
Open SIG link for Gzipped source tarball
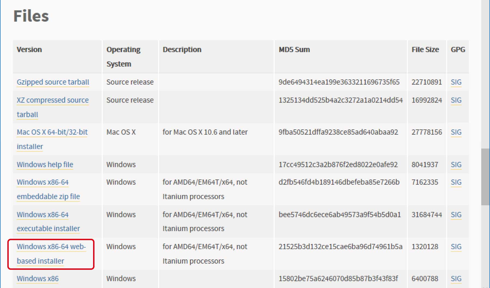pos(456,82)
